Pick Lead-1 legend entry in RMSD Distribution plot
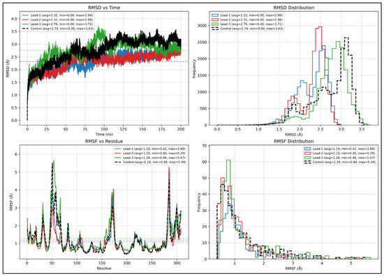This screenshot has width=384, height=276. (247, 15)
